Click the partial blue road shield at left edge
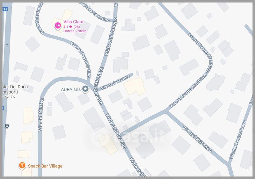Screen dimensions: 255x179 pos(3,108)
